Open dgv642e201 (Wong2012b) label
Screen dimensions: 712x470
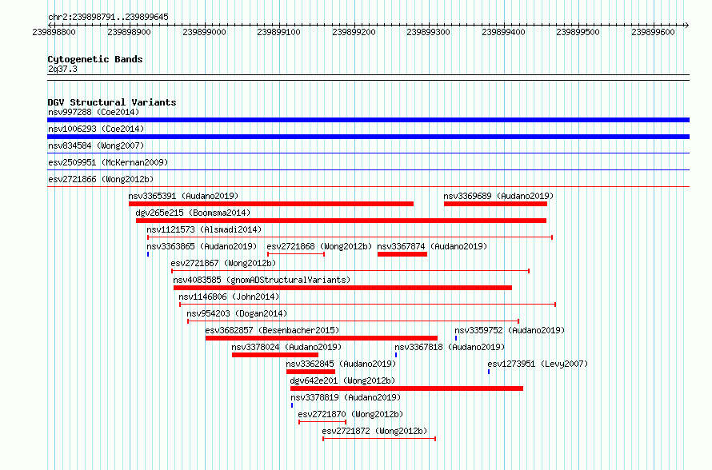pyautogui.click(x=342, y=380)
